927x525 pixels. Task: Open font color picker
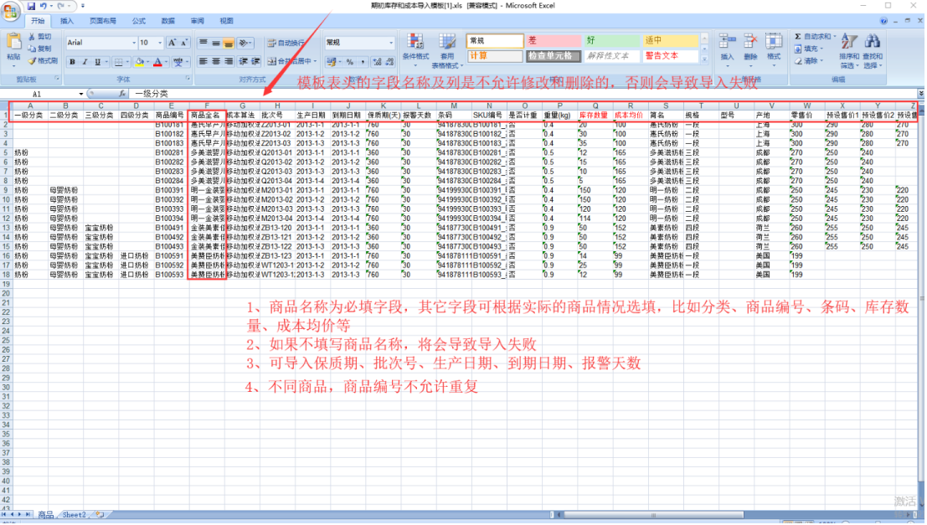tap(159, 62)
